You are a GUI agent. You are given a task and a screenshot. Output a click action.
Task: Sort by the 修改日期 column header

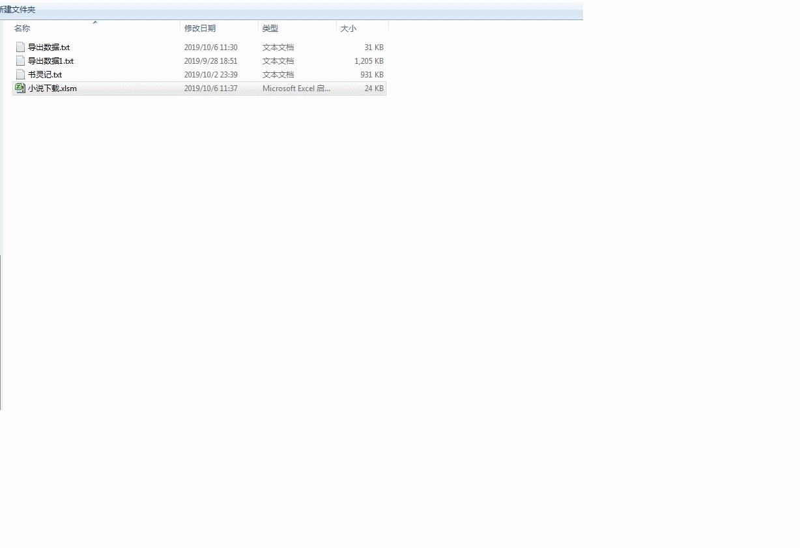point(200,29)
